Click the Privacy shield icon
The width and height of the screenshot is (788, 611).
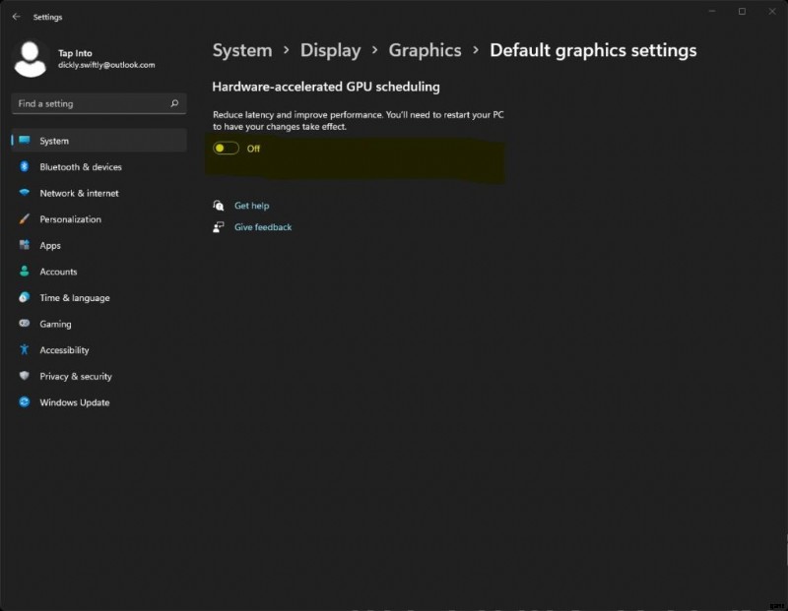click(x=24, y=376)
